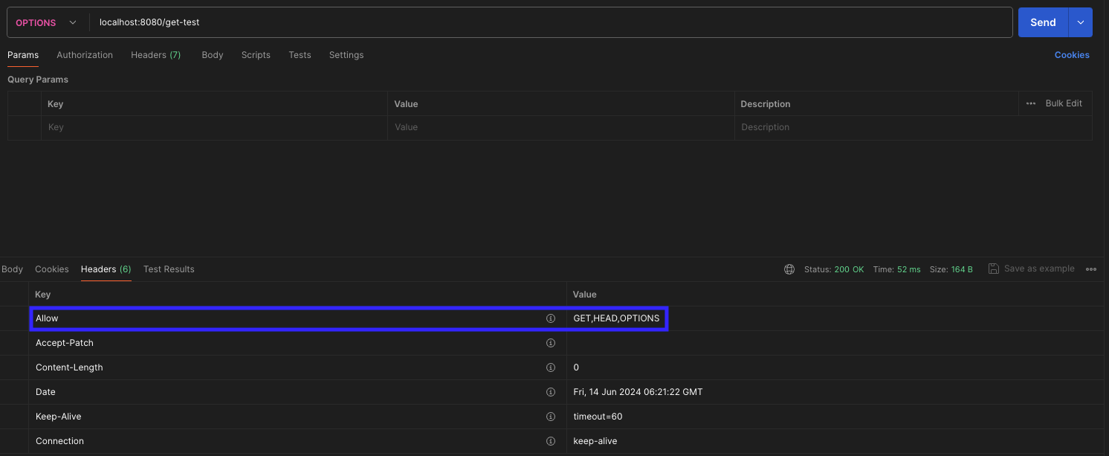
Task: Select the Content-Length value 0
Action: 576,367
